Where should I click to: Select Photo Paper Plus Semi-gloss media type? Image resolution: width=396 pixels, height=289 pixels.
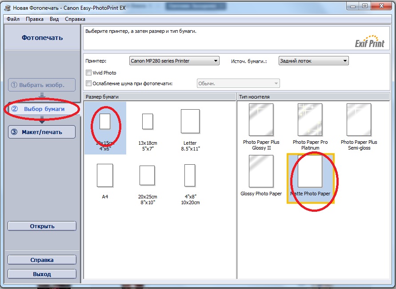[359, 120]
